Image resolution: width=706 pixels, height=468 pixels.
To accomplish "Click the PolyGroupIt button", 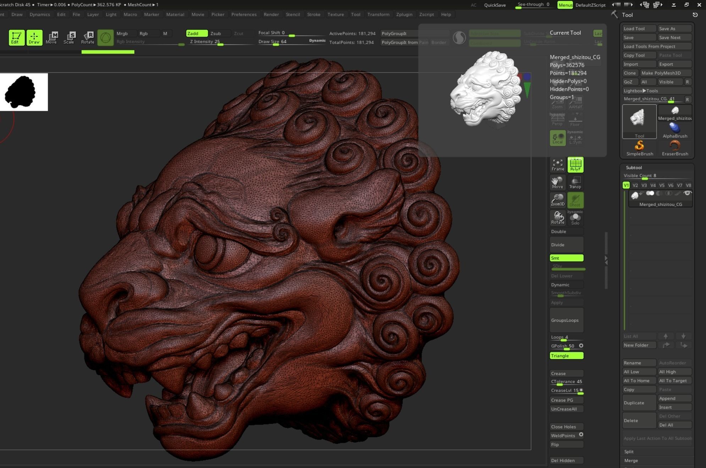I will tap(415, 33).
